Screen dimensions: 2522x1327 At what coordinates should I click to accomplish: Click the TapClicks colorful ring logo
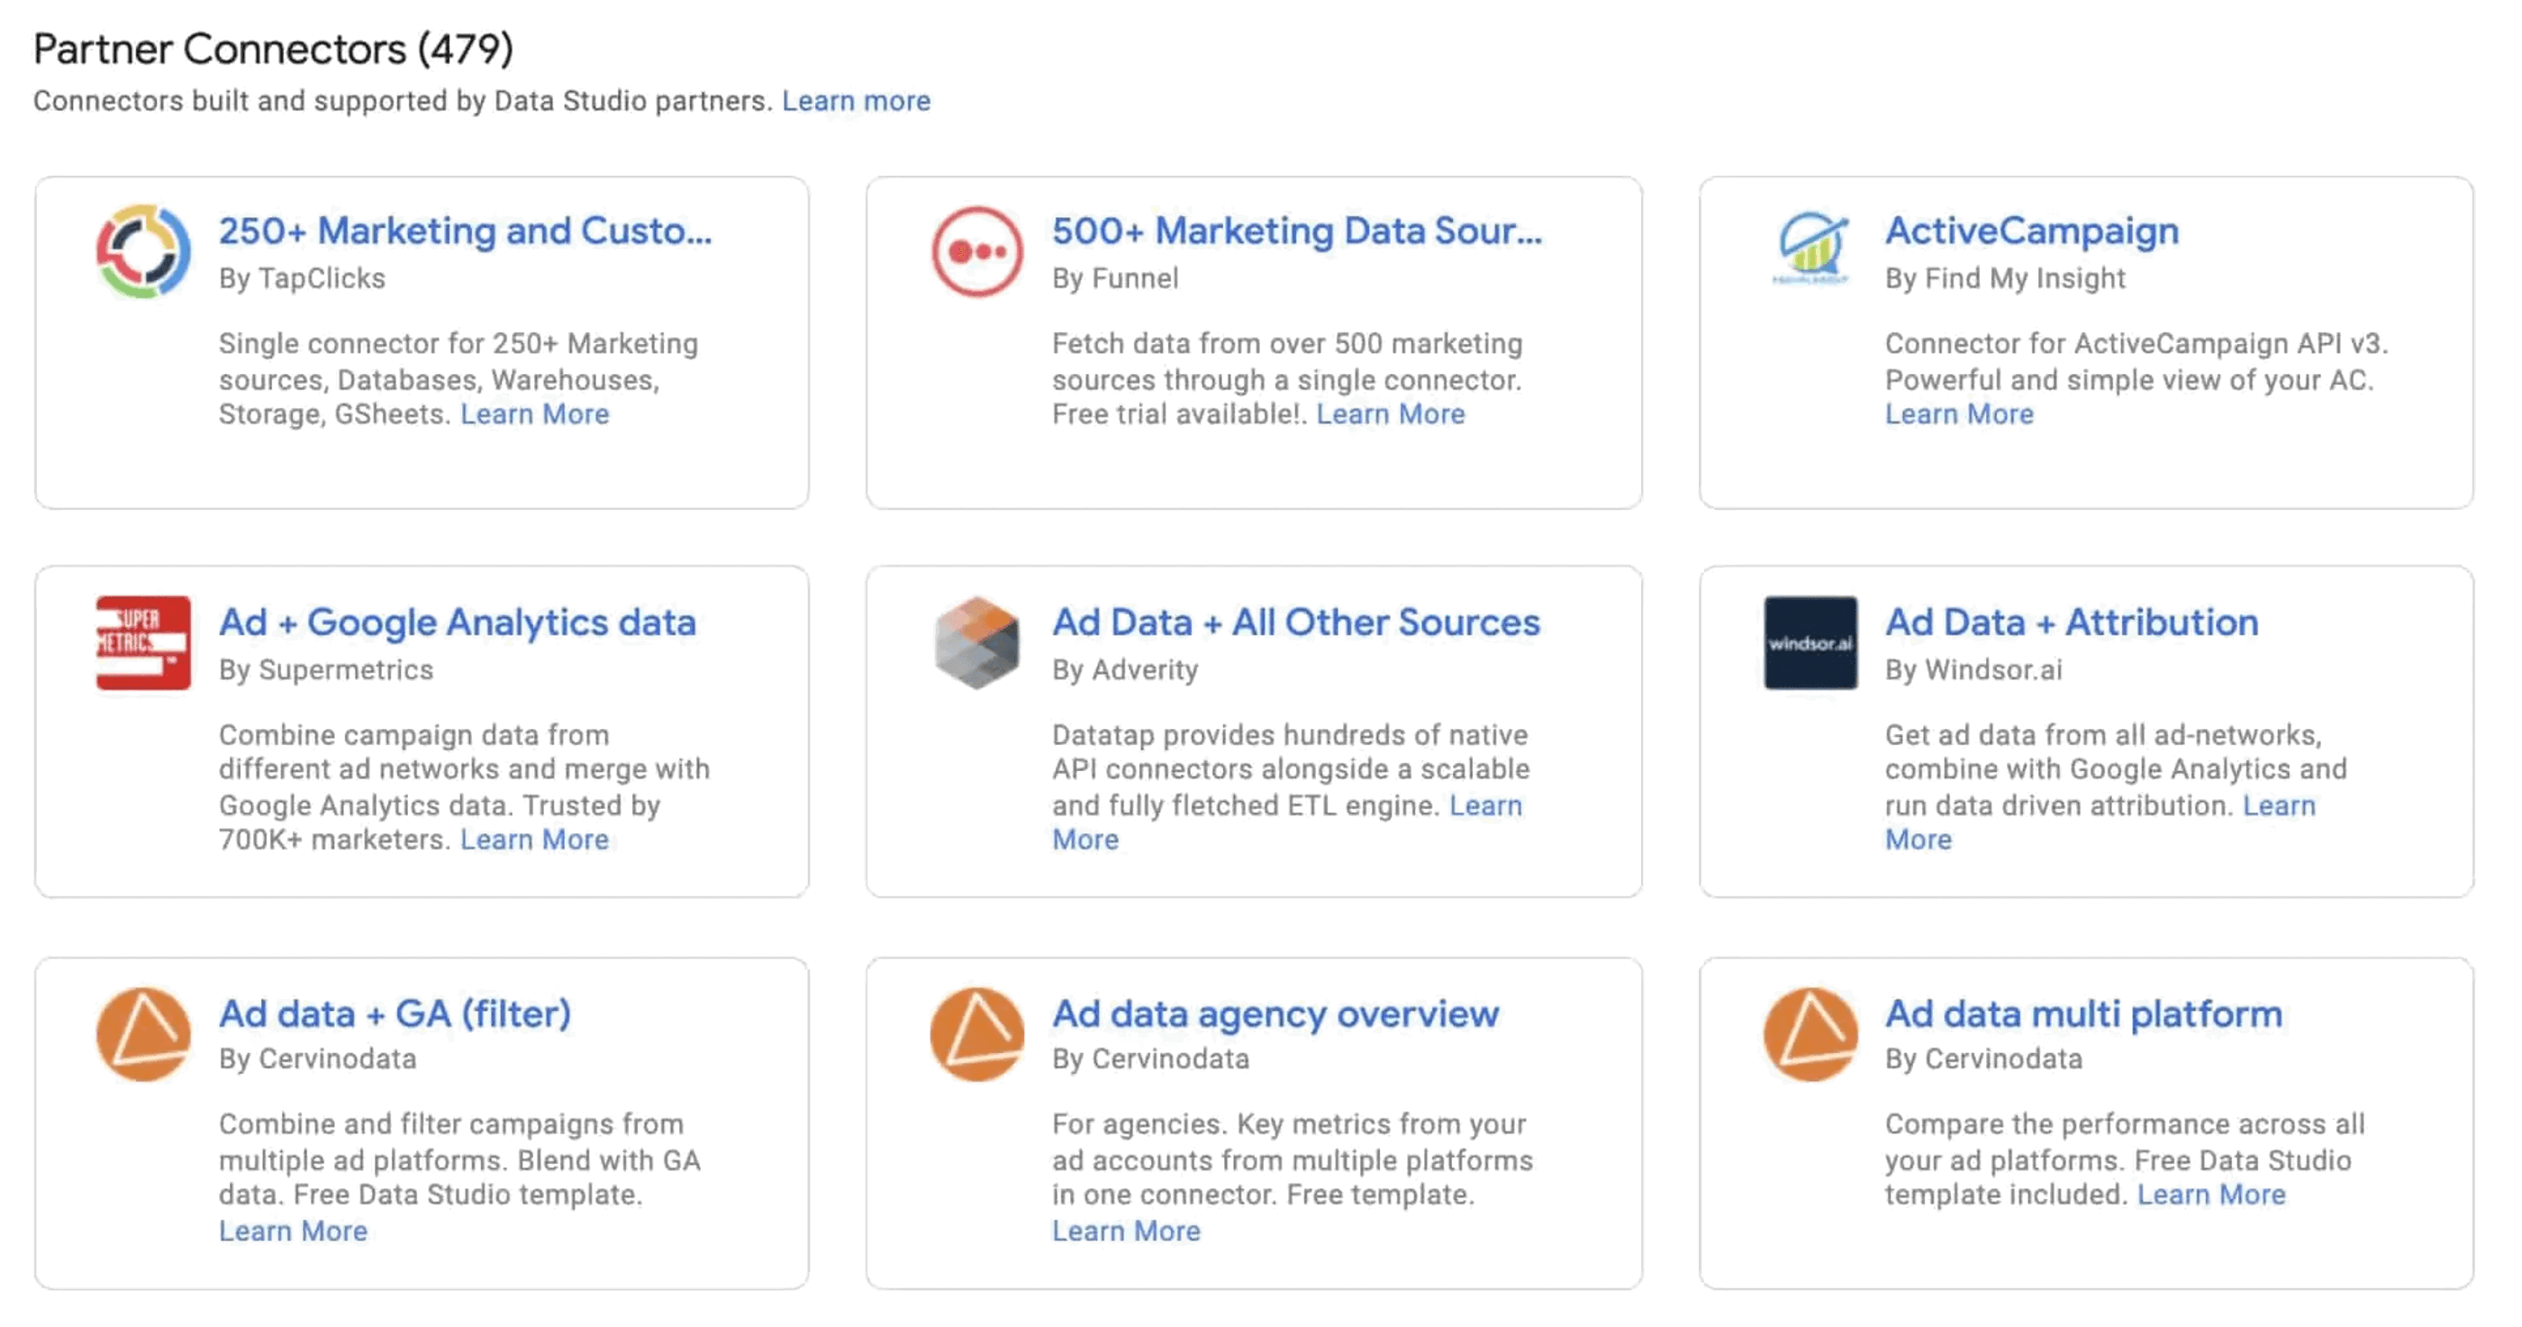tap(143, 251)
